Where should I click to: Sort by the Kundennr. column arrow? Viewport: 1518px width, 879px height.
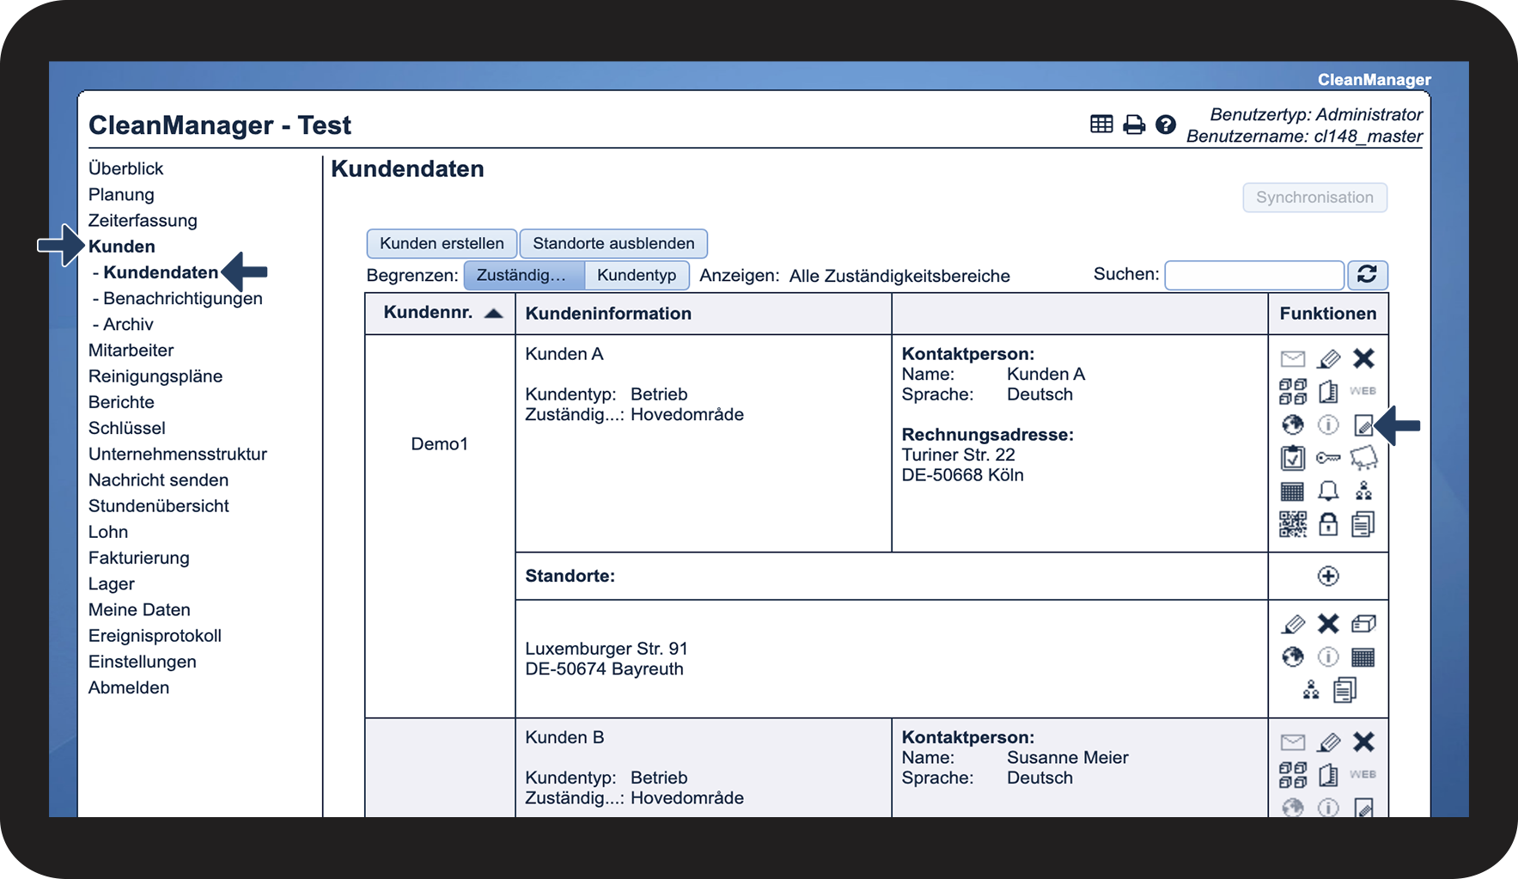click(x=493, y=314)
